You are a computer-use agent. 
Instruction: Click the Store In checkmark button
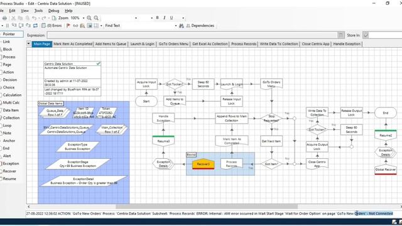coord(366,35)
